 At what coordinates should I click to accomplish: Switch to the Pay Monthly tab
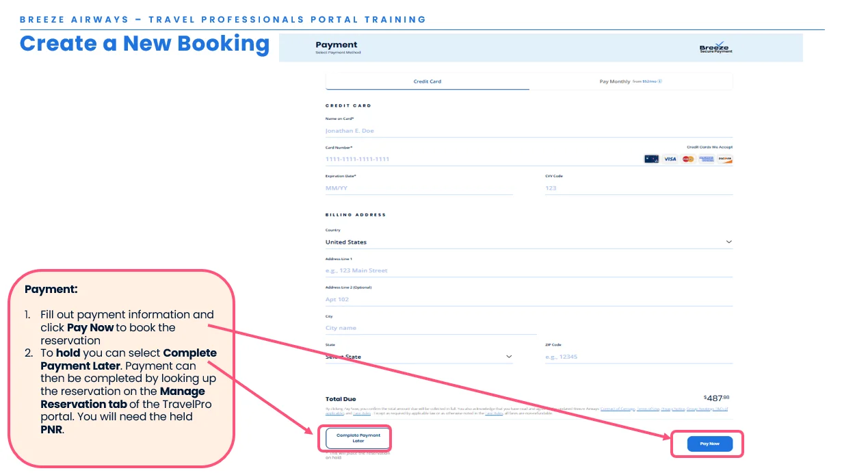pyautogui.click(x=631, y=81)
